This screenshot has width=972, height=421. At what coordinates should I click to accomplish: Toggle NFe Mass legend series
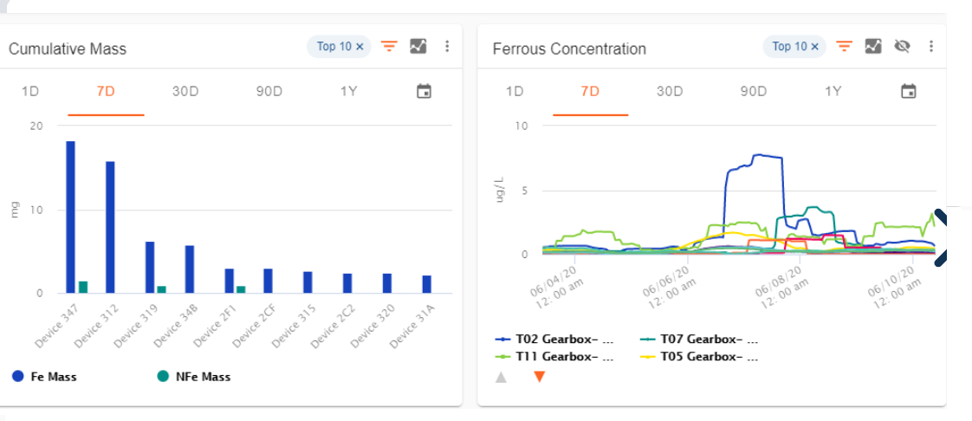[x=194, y=377]
